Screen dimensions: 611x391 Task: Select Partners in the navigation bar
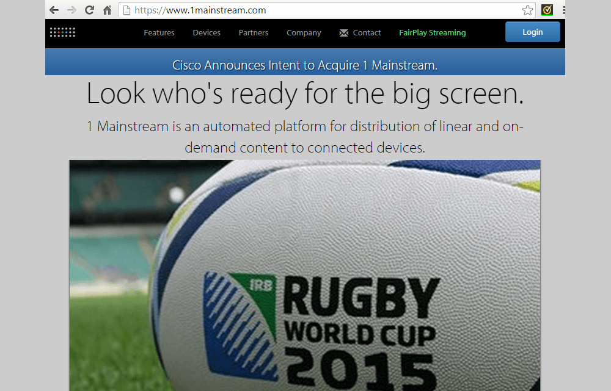254,33
